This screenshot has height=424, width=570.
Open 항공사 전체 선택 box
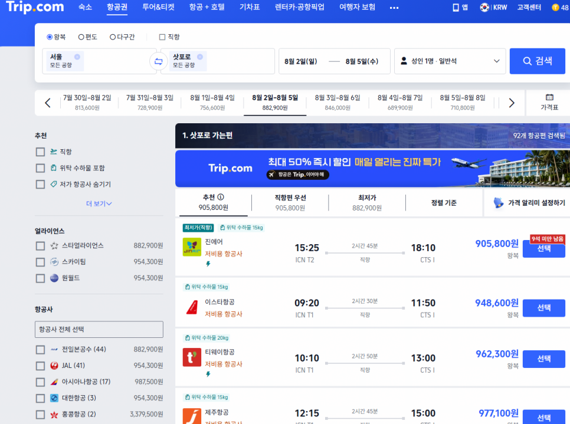coord(99,329)
